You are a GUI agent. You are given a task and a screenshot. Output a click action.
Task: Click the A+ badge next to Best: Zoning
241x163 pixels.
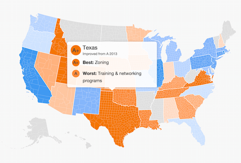pos(76,62)
